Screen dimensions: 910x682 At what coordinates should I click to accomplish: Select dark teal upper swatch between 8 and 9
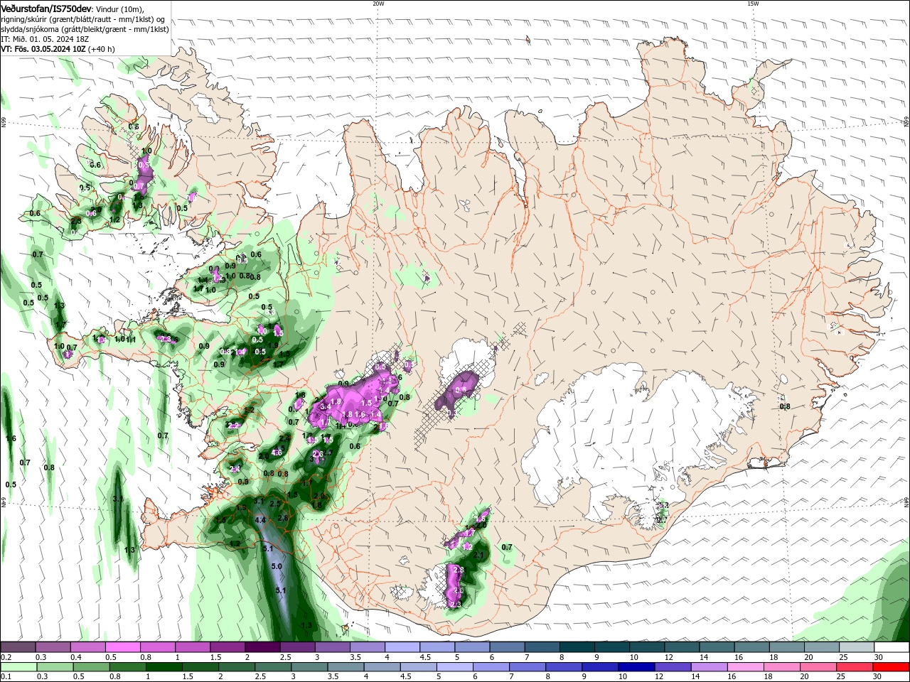pos(577,647)
